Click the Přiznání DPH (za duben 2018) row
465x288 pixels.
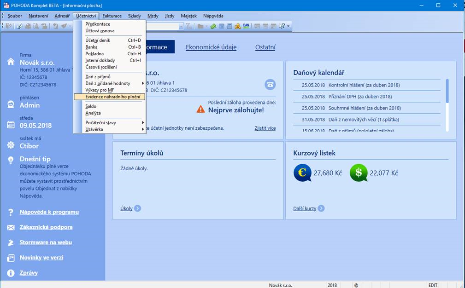click(367, 97)
